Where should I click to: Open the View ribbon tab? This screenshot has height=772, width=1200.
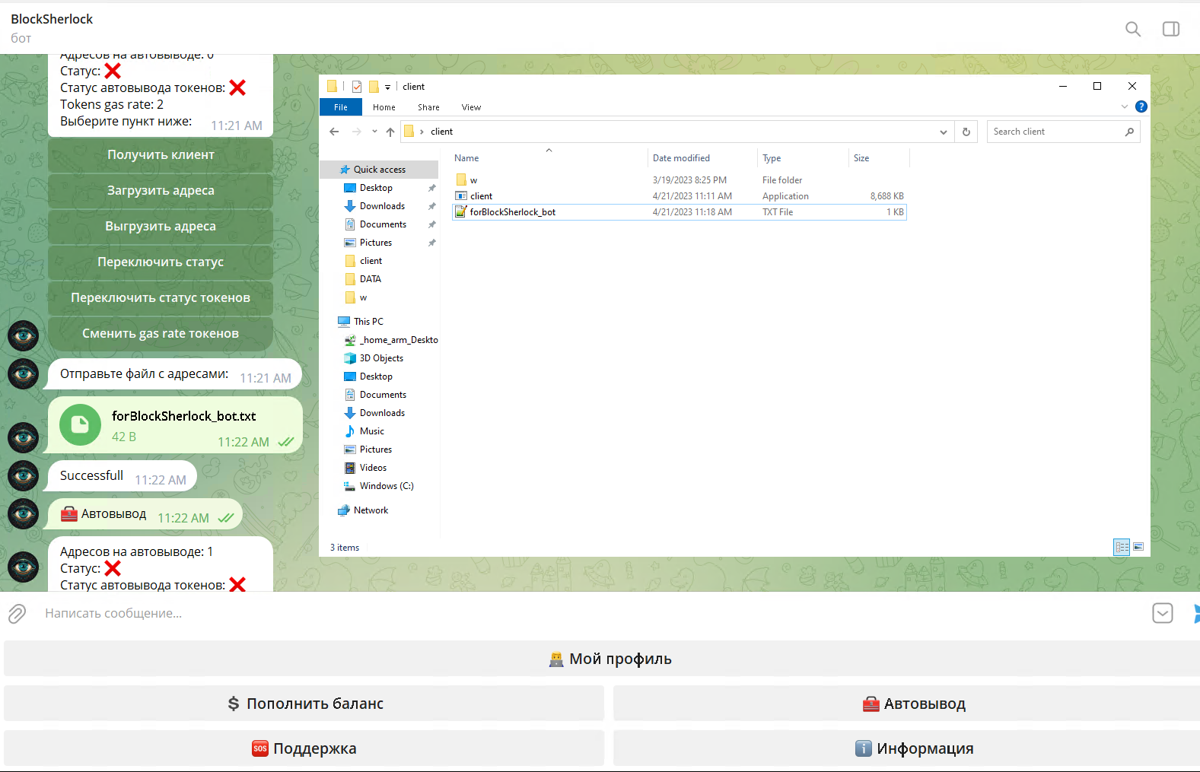pyautogui.click(x=471, y=107)
